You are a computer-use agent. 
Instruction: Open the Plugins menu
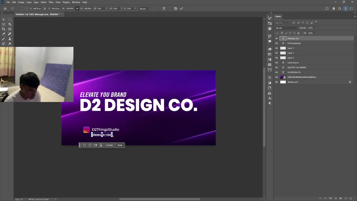click(x=66, y=2)
